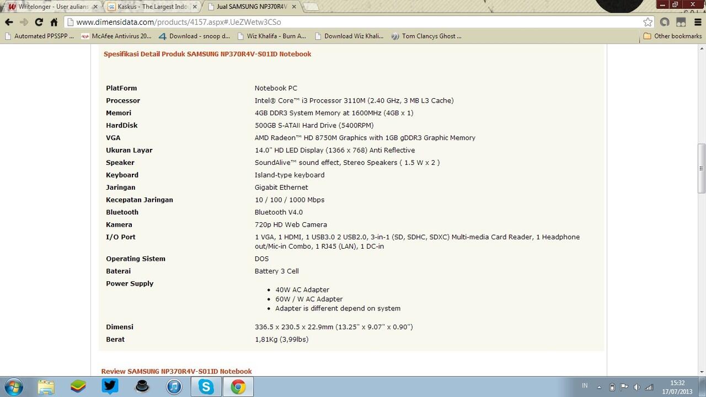Click the volume speaker tray icon

pyautogui.click(x=637, y=387)
